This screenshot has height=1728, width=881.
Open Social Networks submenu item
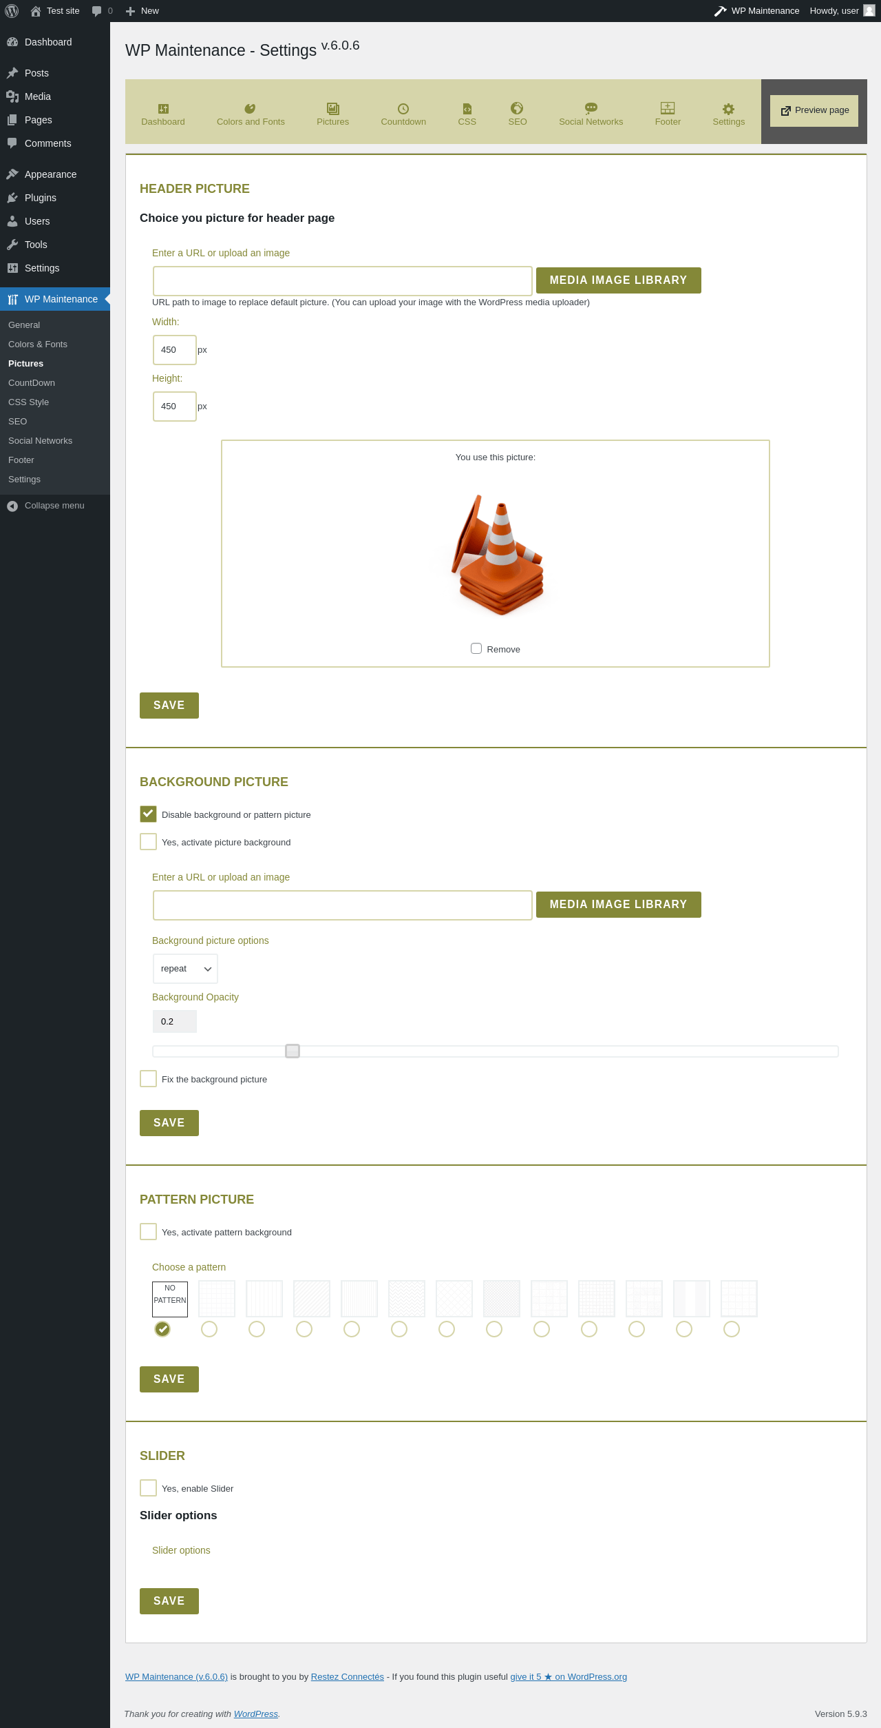point(40,441)
